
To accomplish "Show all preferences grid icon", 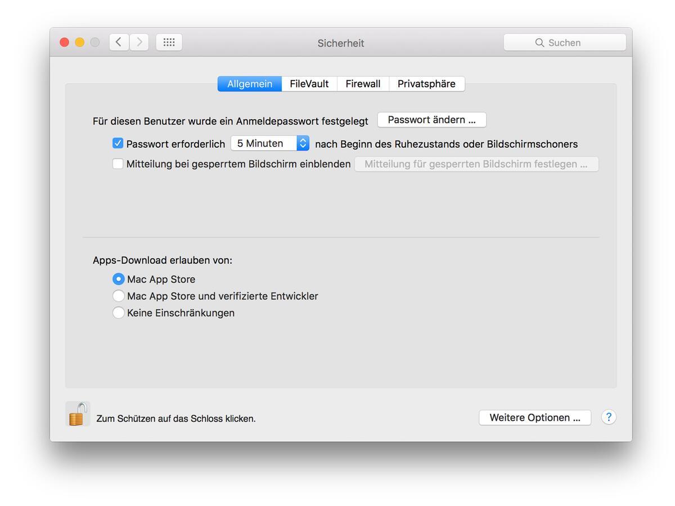I will click(x=169, y=42).
